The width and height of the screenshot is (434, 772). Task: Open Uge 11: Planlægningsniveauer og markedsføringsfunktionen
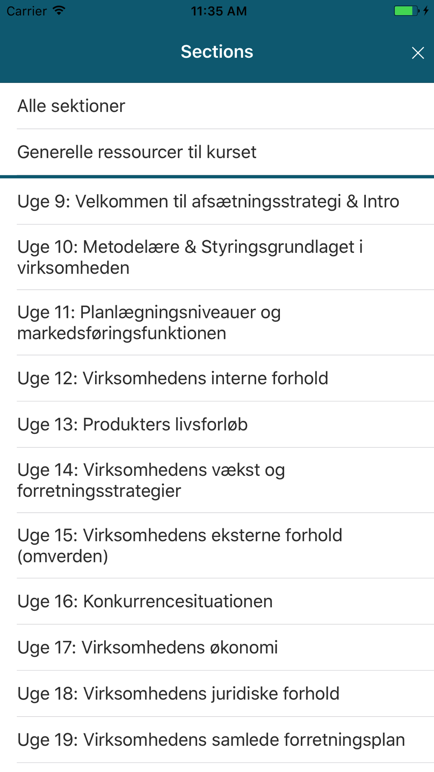click(x=217, y=323)
